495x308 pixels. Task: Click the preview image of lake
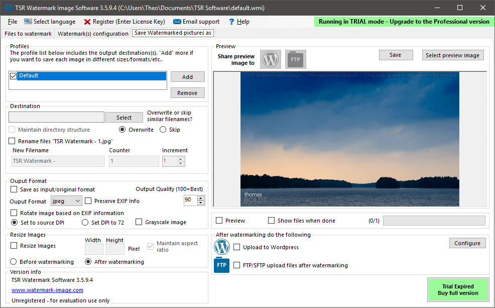click(x=350, y=139)
